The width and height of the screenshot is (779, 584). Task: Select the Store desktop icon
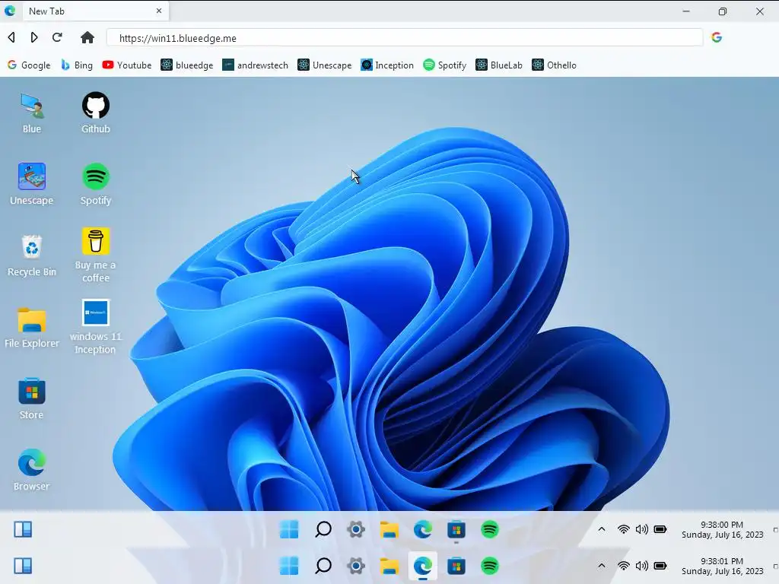pyautogui.click(x=32, y=398)
